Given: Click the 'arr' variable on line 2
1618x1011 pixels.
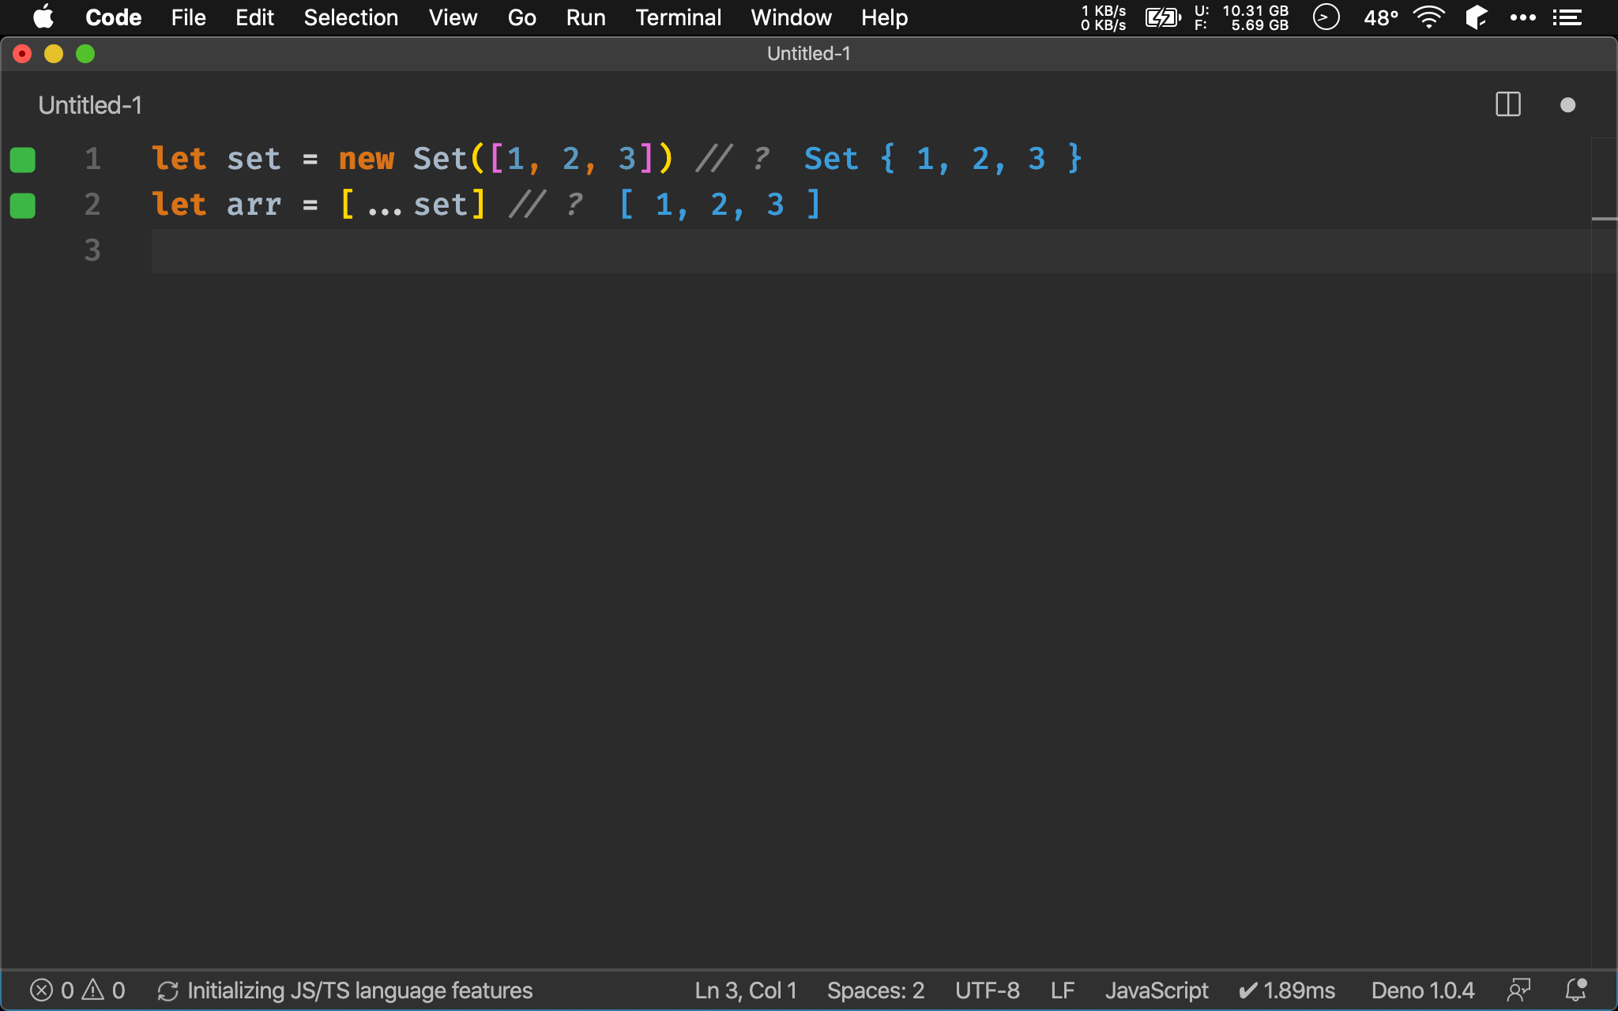Looking at the screenshot, I should point(254,205).
